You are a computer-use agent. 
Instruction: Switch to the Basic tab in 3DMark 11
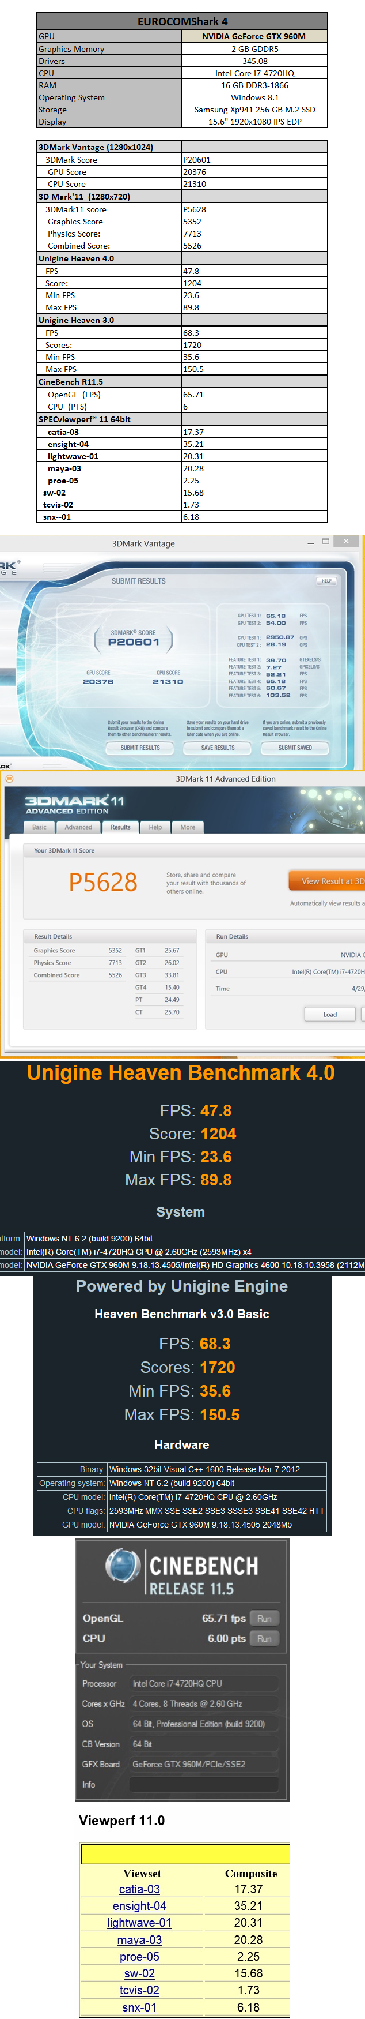coord(39,827)
